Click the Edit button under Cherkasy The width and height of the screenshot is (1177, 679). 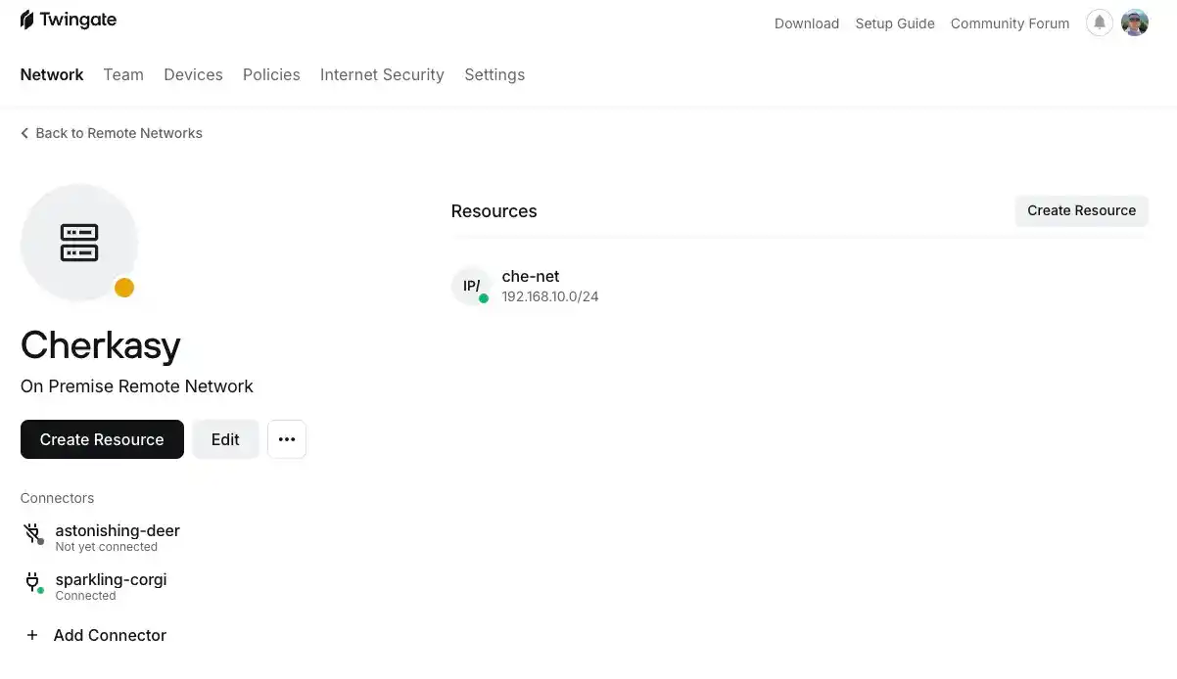pyautogui.click(x=225, y=439)
